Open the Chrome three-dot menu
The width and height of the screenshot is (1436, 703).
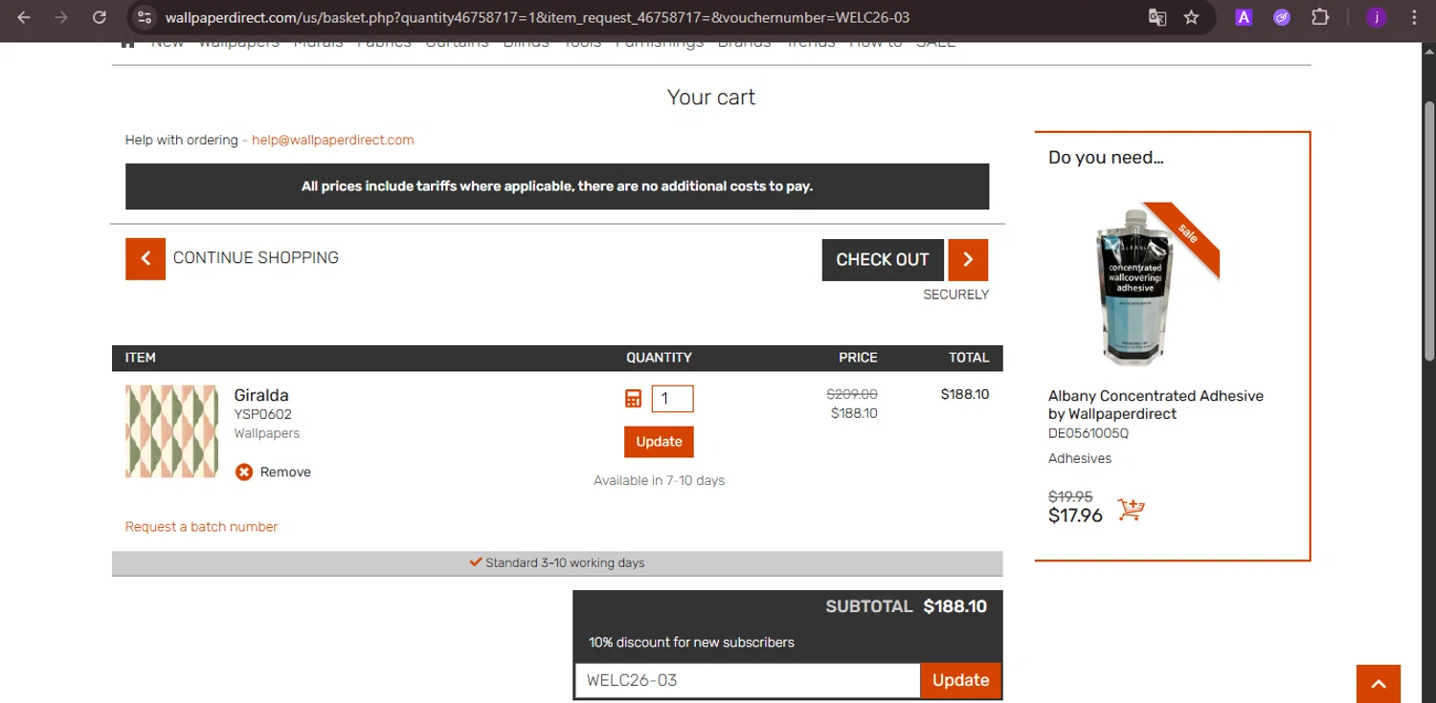[1414, 17]
